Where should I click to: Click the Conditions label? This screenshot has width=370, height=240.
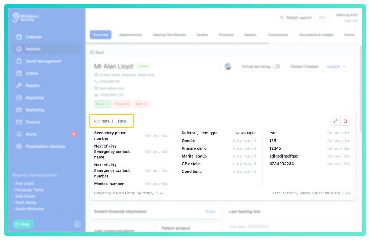pyautogui.click(x=192, y=172)
